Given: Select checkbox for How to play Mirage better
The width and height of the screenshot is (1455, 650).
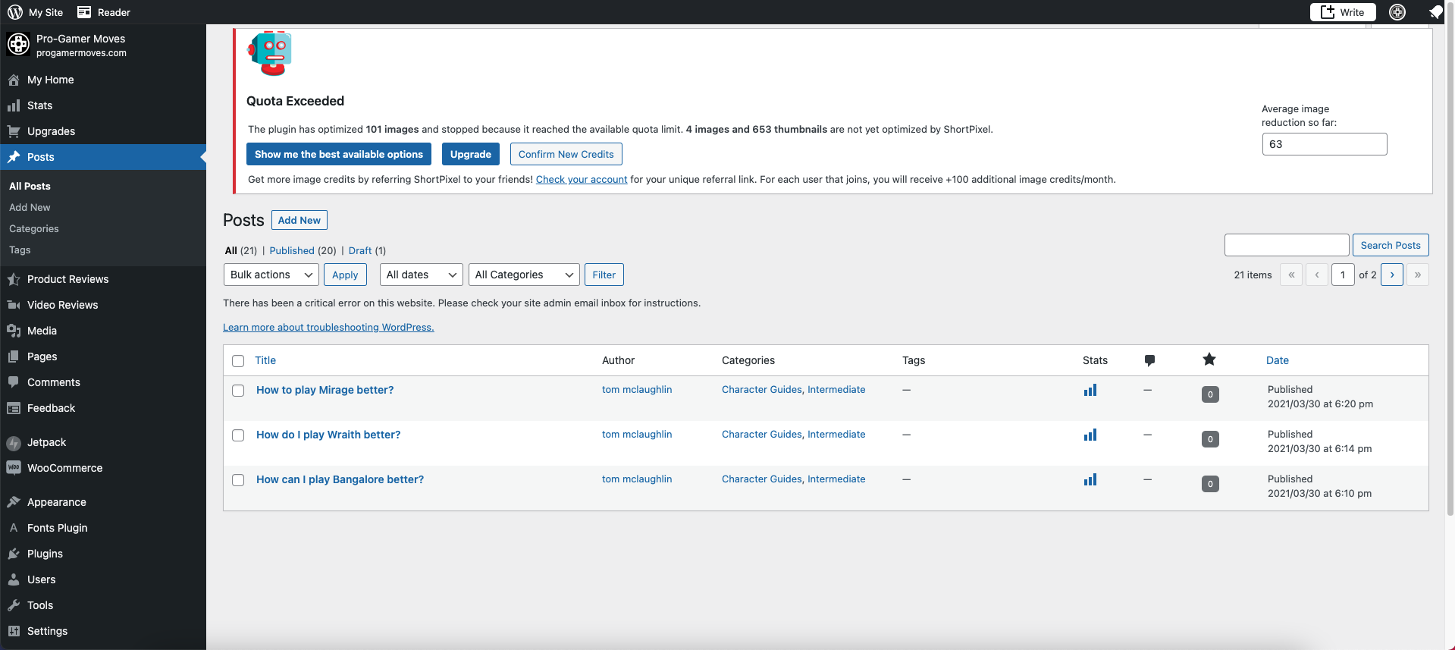Looking at the screenshot, I should pos(238,391).
